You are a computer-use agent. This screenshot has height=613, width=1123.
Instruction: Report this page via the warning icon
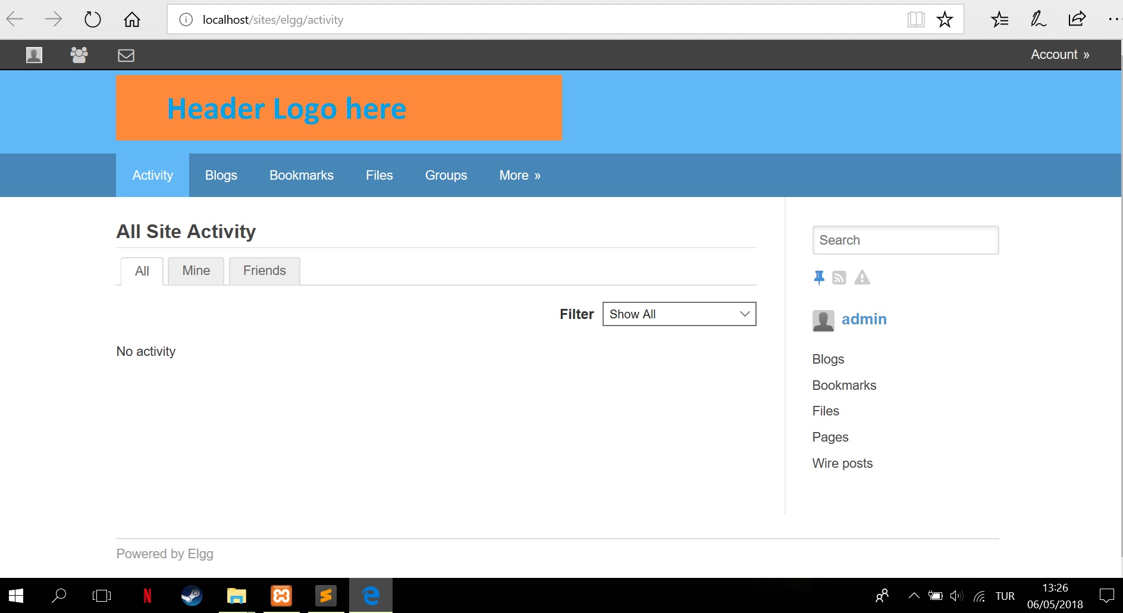[x=861, y=277]
